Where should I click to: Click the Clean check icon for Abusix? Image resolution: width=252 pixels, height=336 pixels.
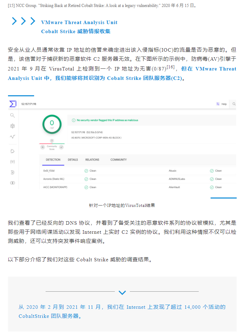pos(212,171)
